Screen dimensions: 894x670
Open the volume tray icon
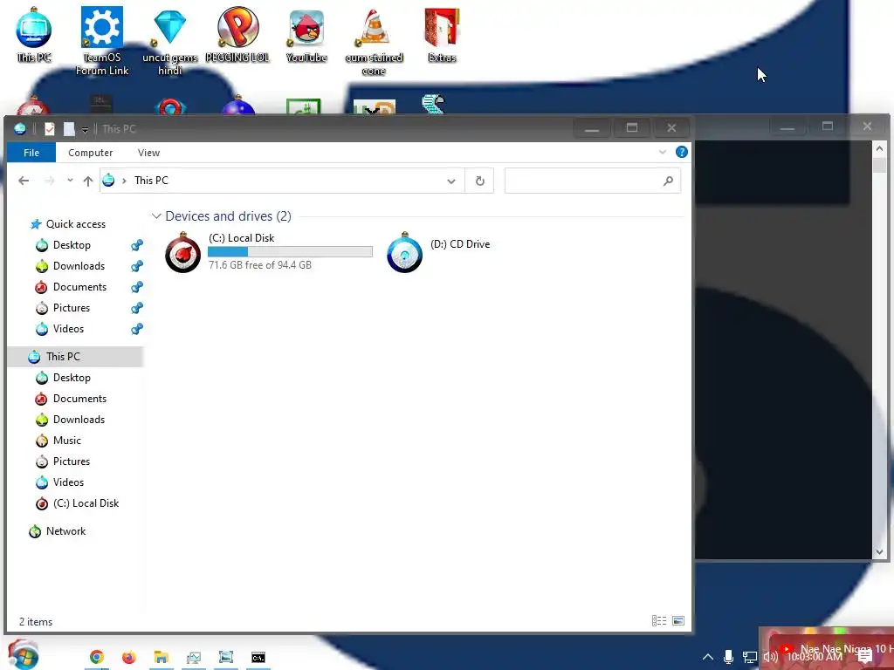coord(770,658)
